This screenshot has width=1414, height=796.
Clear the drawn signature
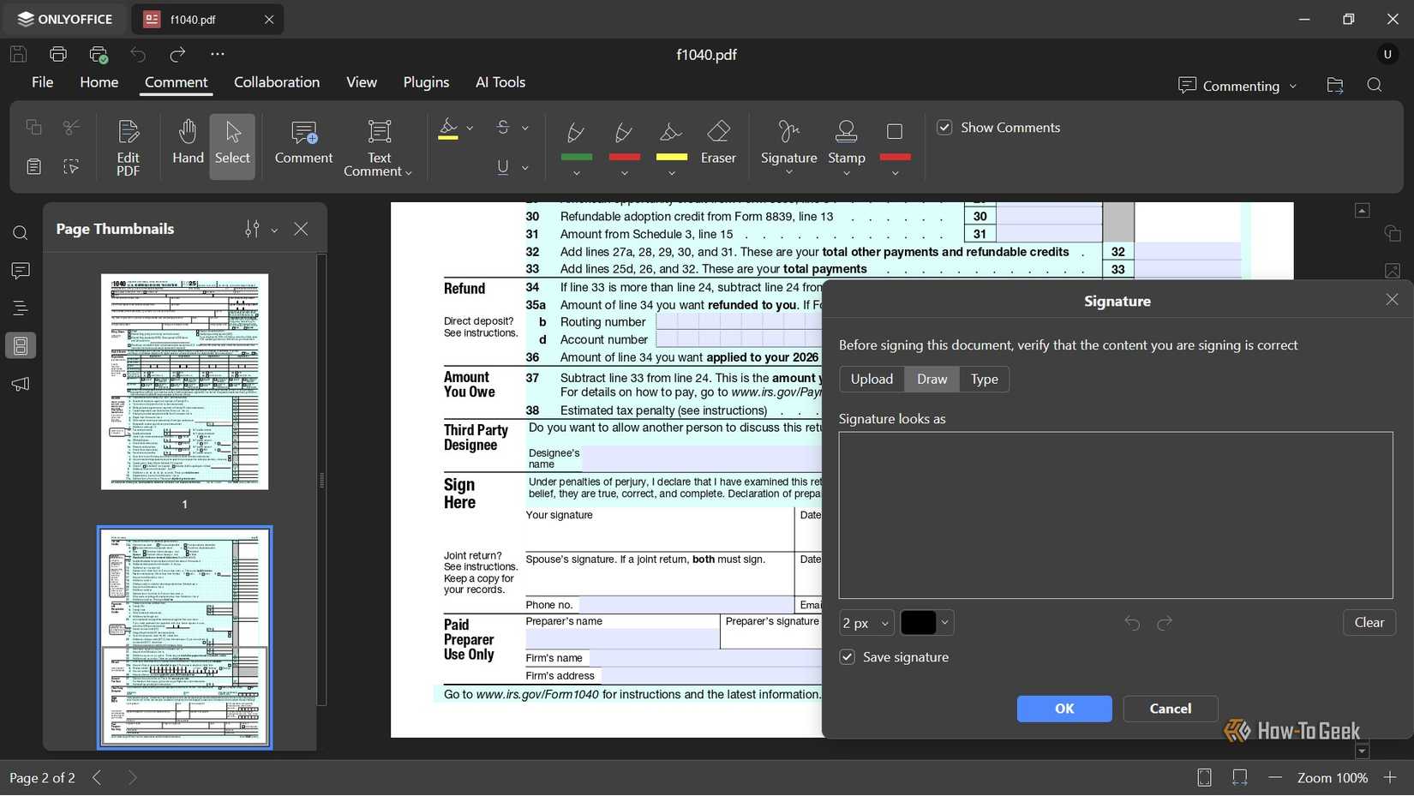click(x=1369, y=623)
